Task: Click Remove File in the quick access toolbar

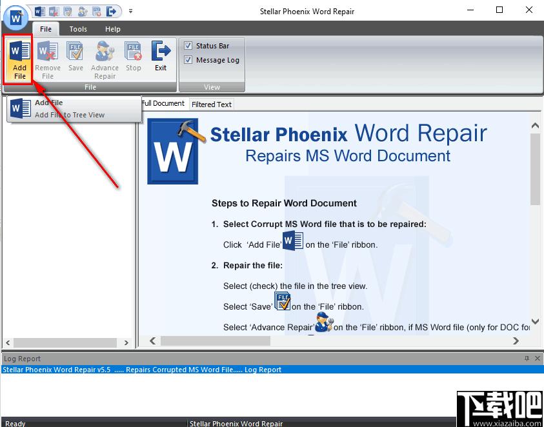Action: point(54,12)
